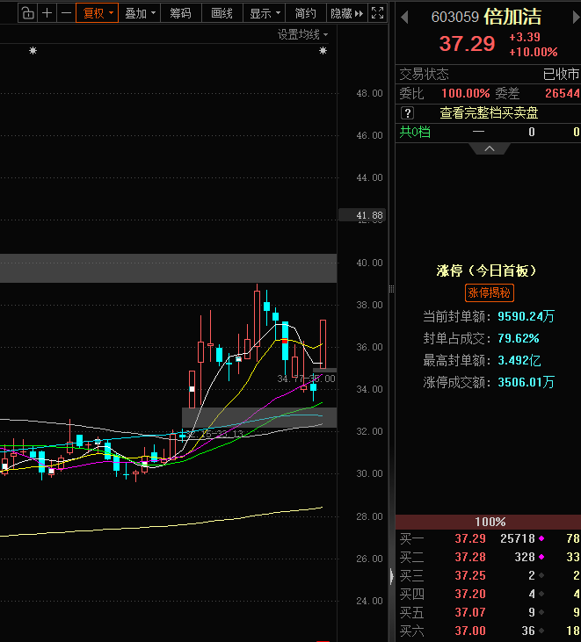Collapse the order book using the up chevron
581x642 pixels.
coord(490,148)
